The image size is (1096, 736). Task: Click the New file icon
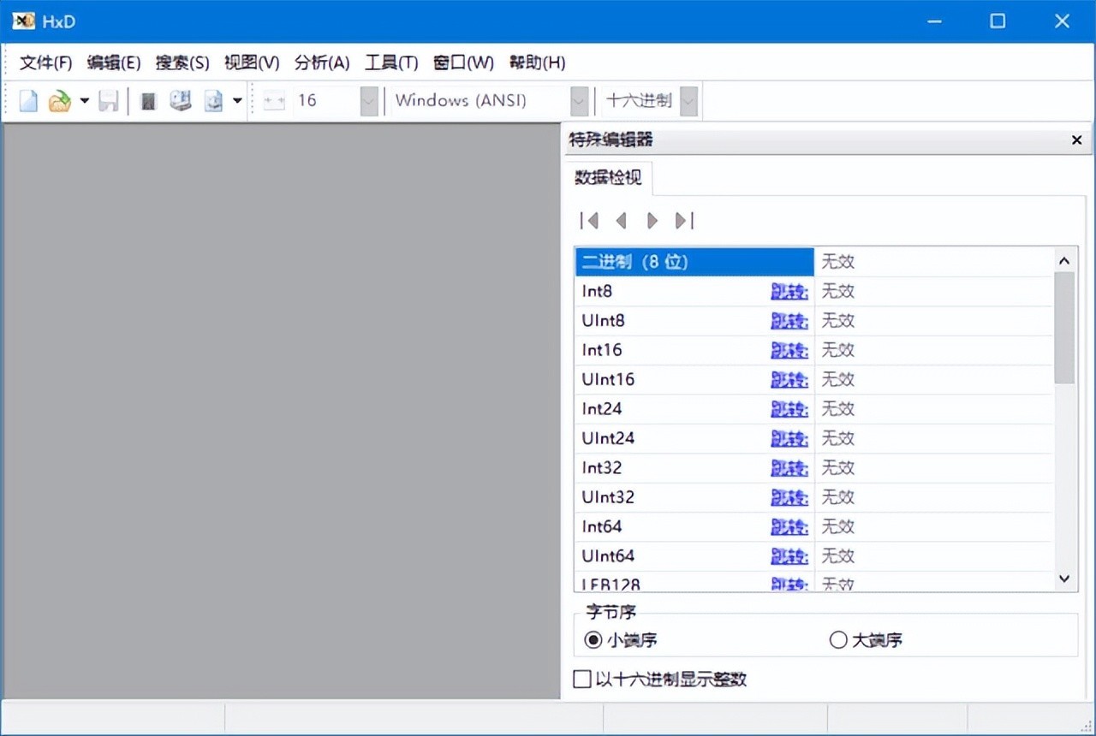click(x=29, y=101)
